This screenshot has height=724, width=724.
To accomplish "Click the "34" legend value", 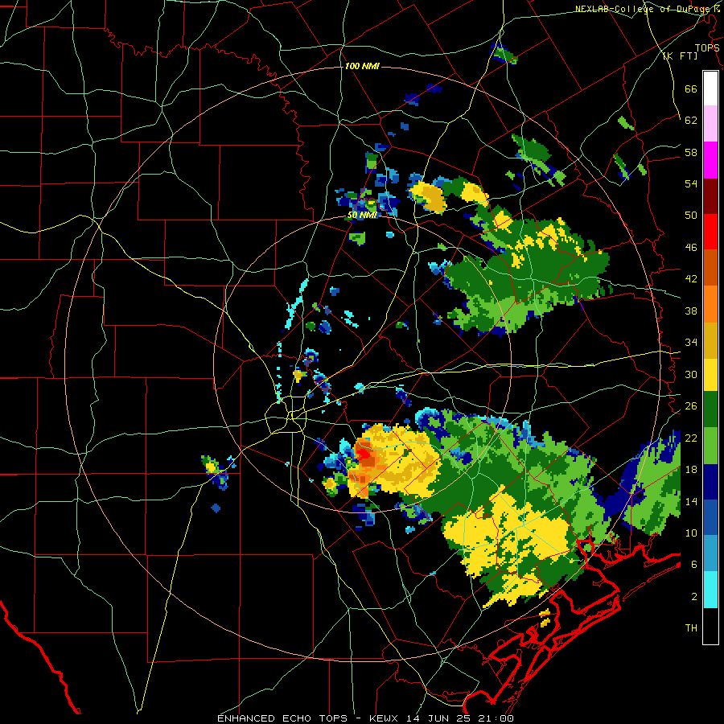I will (x=691, y=343).
